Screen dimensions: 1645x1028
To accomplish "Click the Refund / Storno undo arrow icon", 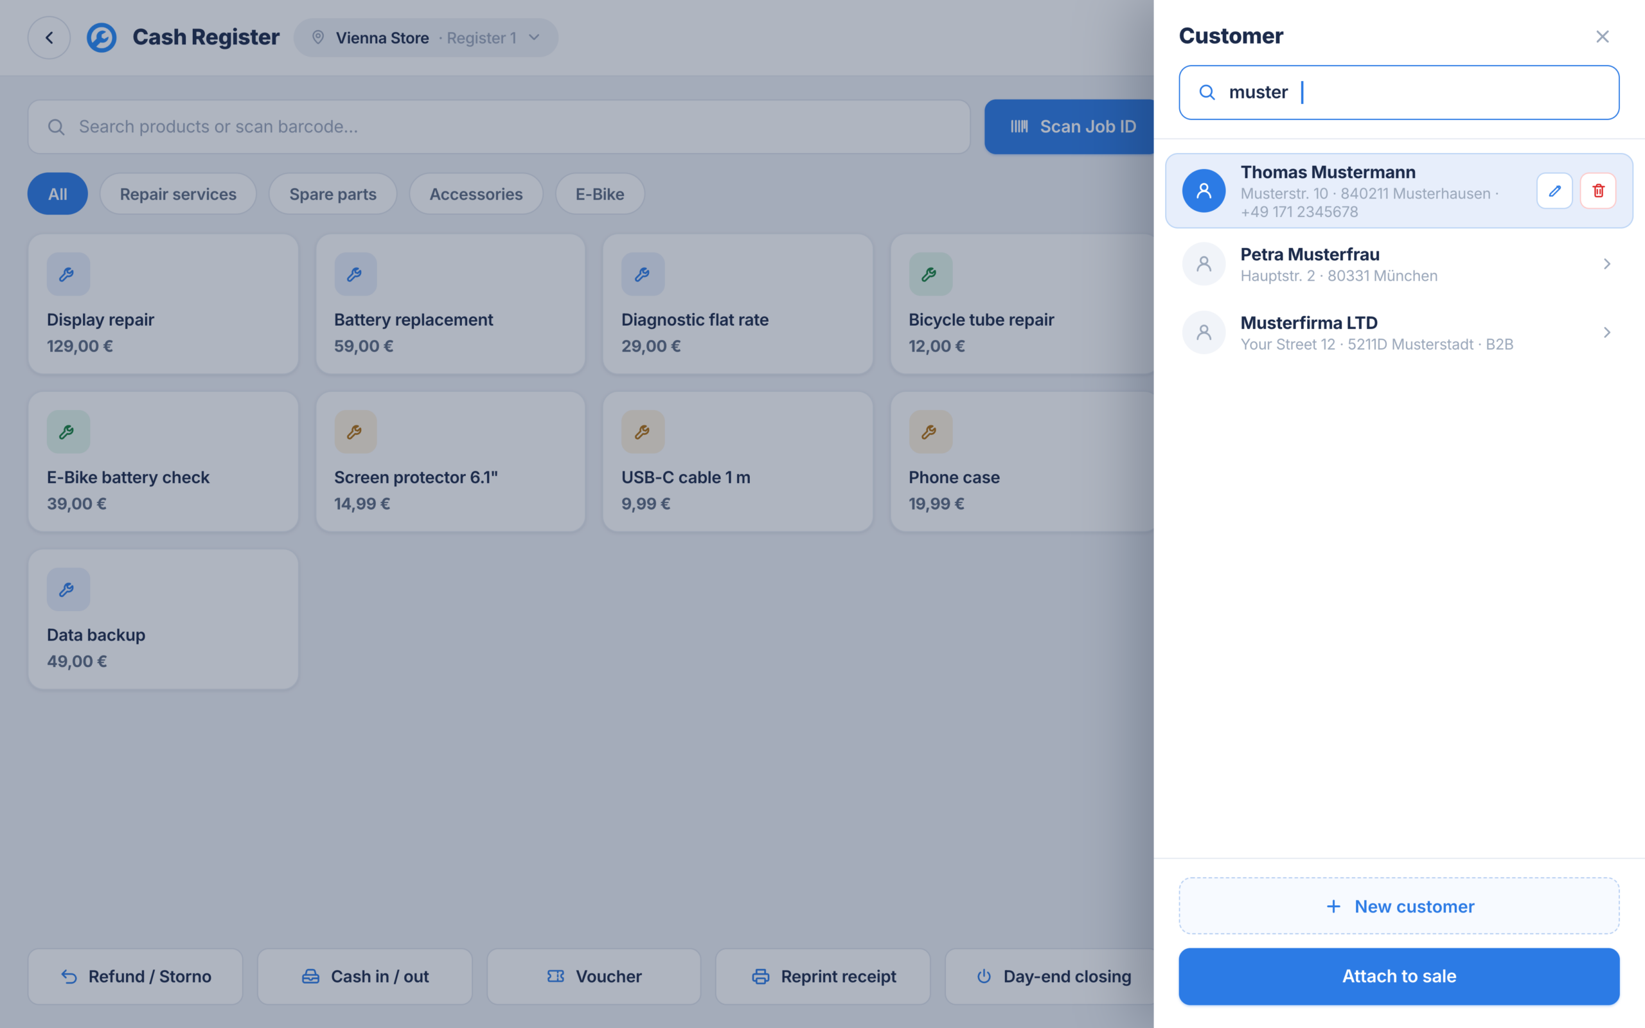I will [x=69, y=977].
